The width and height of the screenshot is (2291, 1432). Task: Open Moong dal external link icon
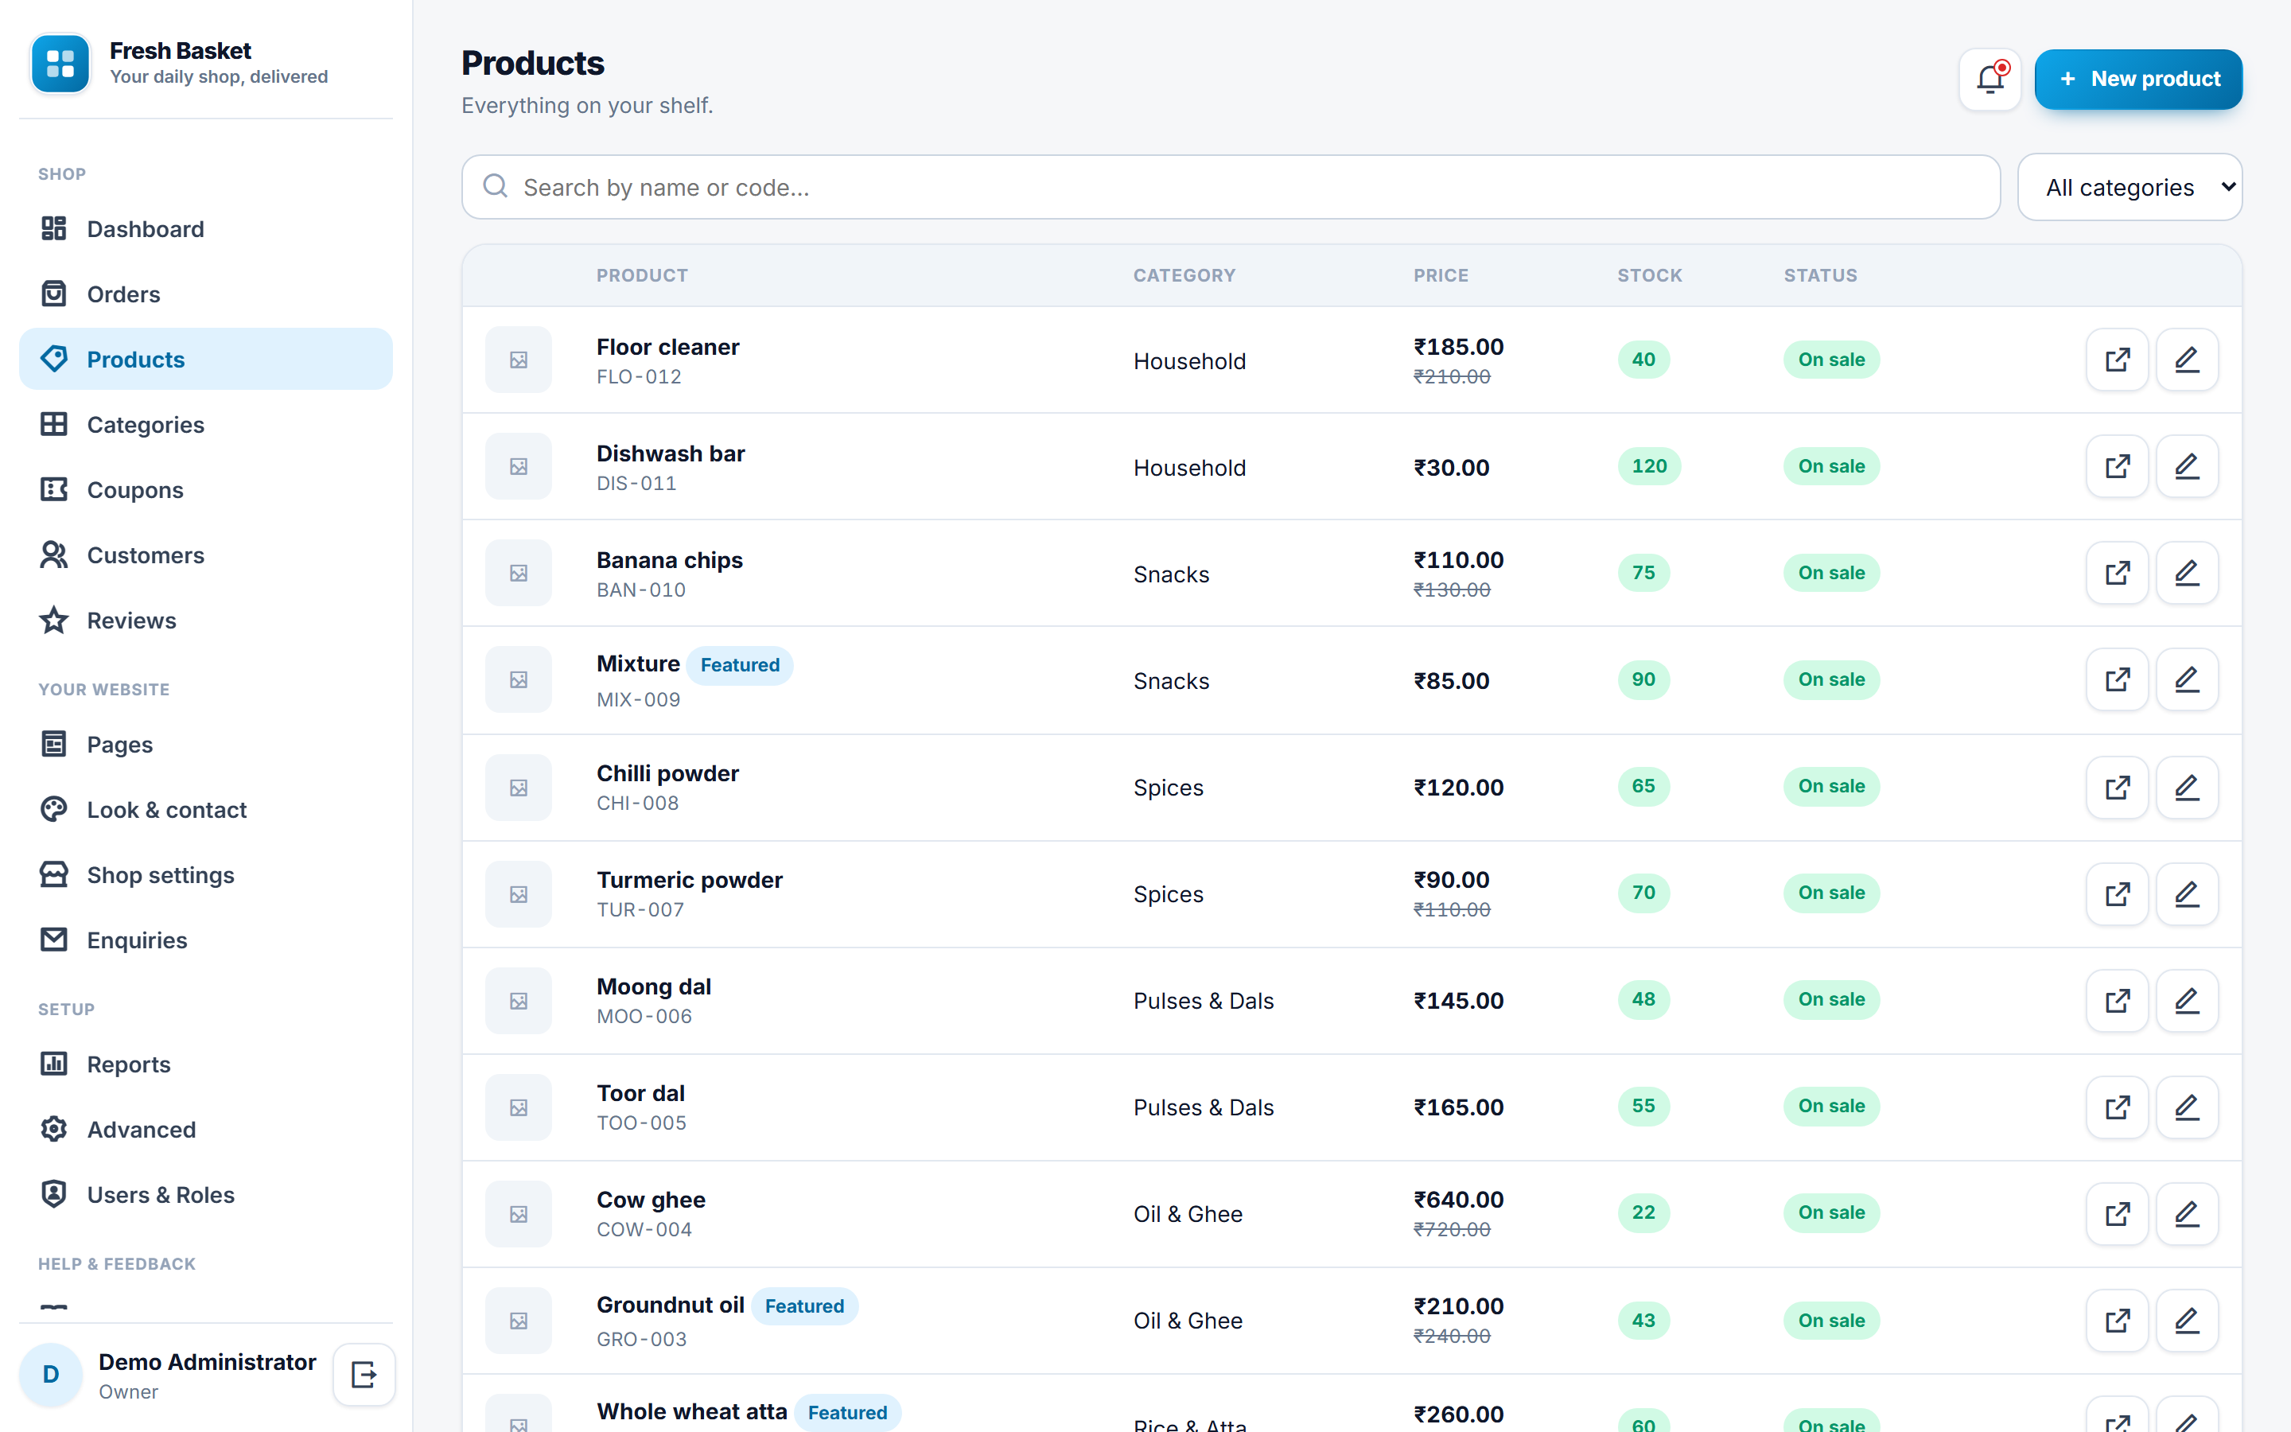point(2117,1000)
